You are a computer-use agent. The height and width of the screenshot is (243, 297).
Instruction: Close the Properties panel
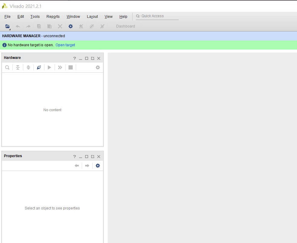pyautogui.click(x=99, y=157)
